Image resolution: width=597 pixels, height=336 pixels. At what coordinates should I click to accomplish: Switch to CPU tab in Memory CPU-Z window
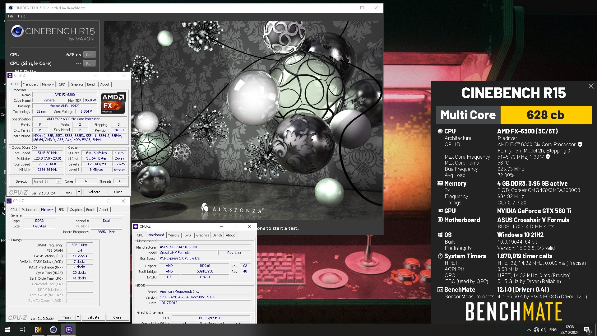coord(14,210)
